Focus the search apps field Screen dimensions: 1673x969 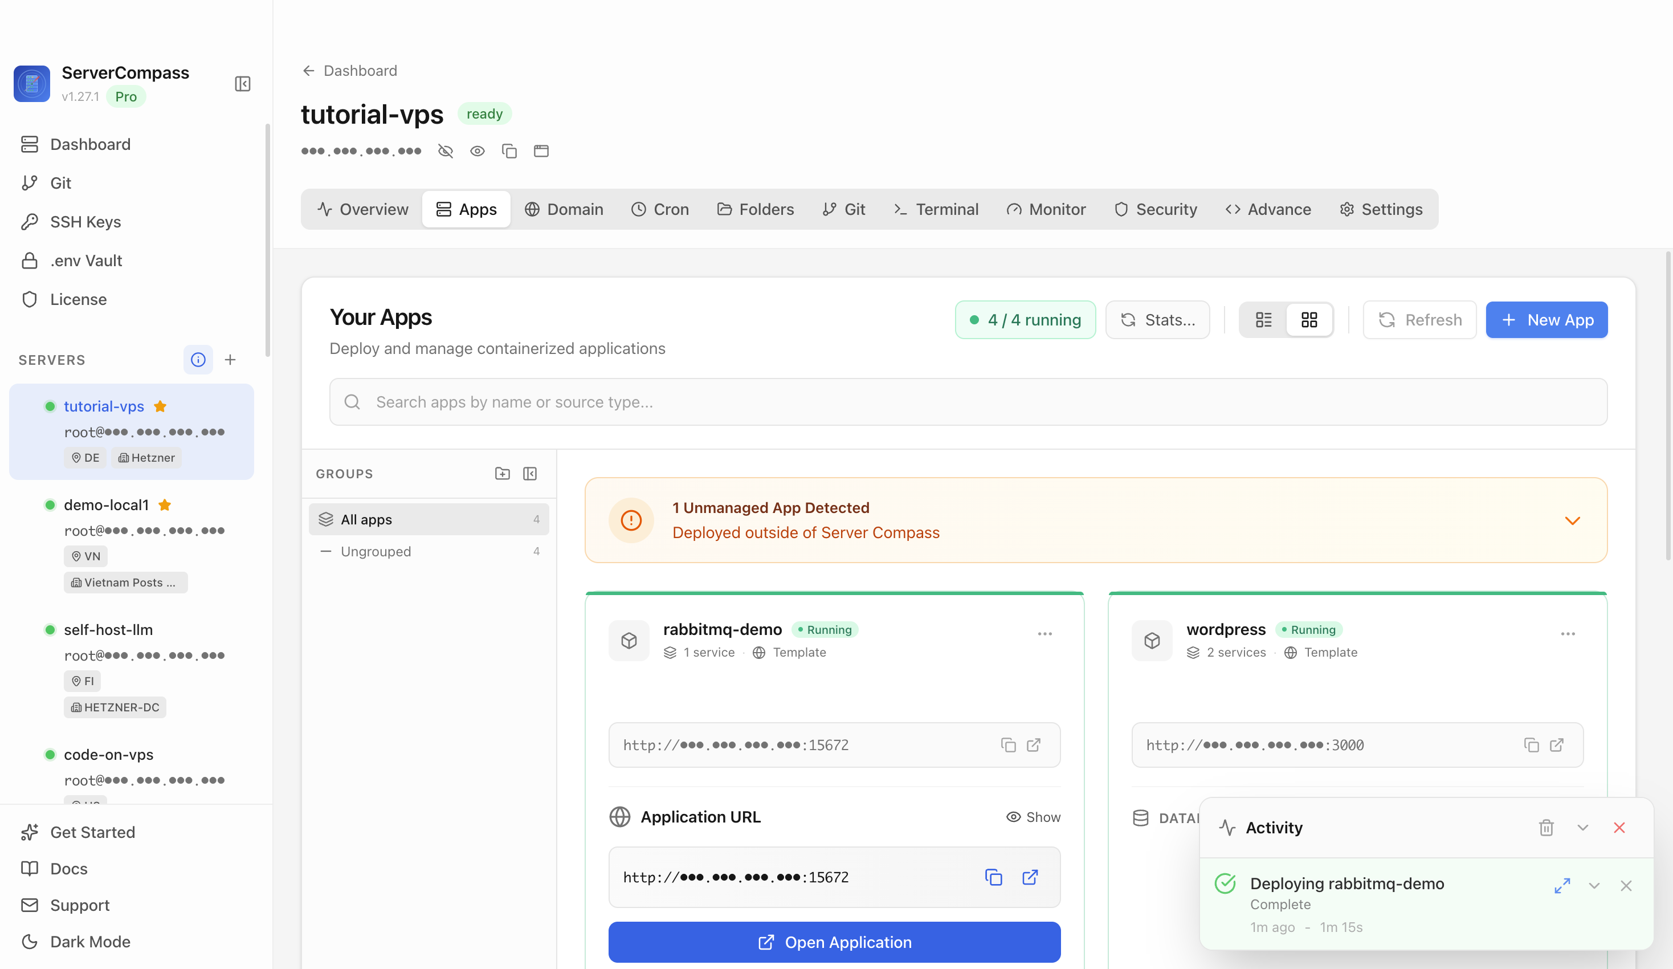pos(968,402)
